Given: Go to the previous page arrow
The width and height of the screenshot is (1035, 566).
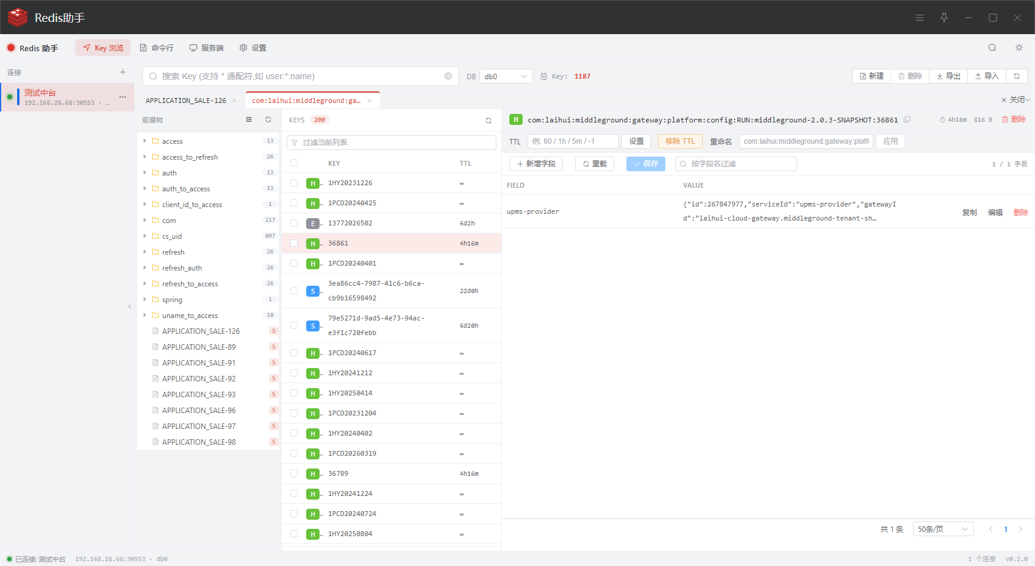Looking at the screenshot, I should 991,529.
